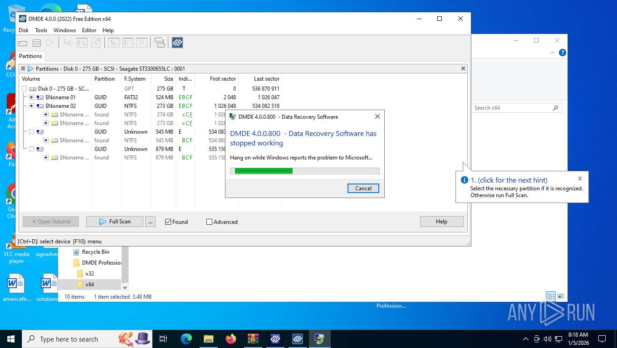Click the next hint text in balloon

pos(509,180)
